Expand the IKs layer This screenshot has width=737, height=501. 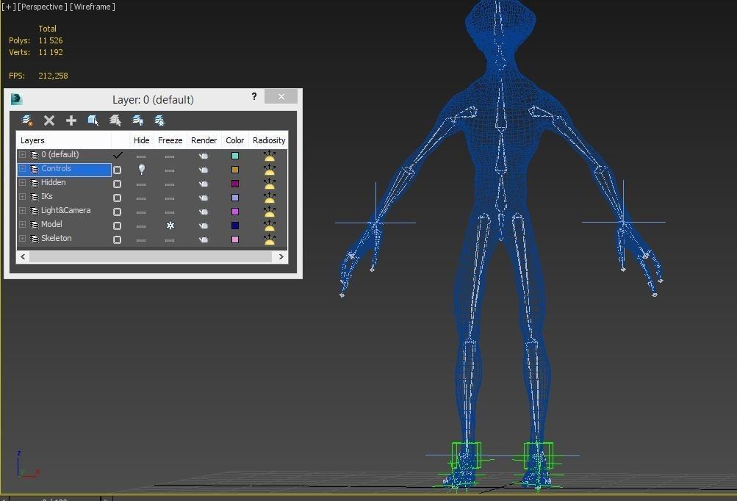tap(23, 197)
